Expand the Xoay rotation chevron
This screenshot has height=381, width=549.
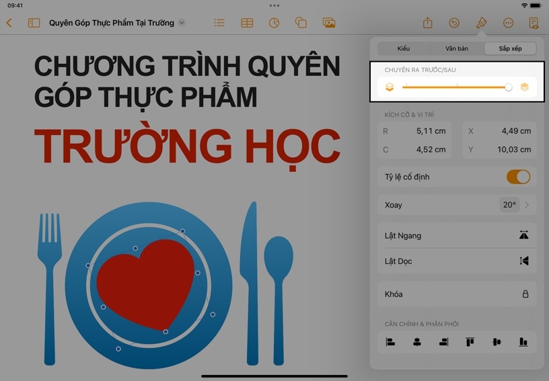pos(527,205)
